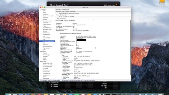Click Hardware in the path bar
Viewport: 169px width, 95px height.
tap(57, 80)
